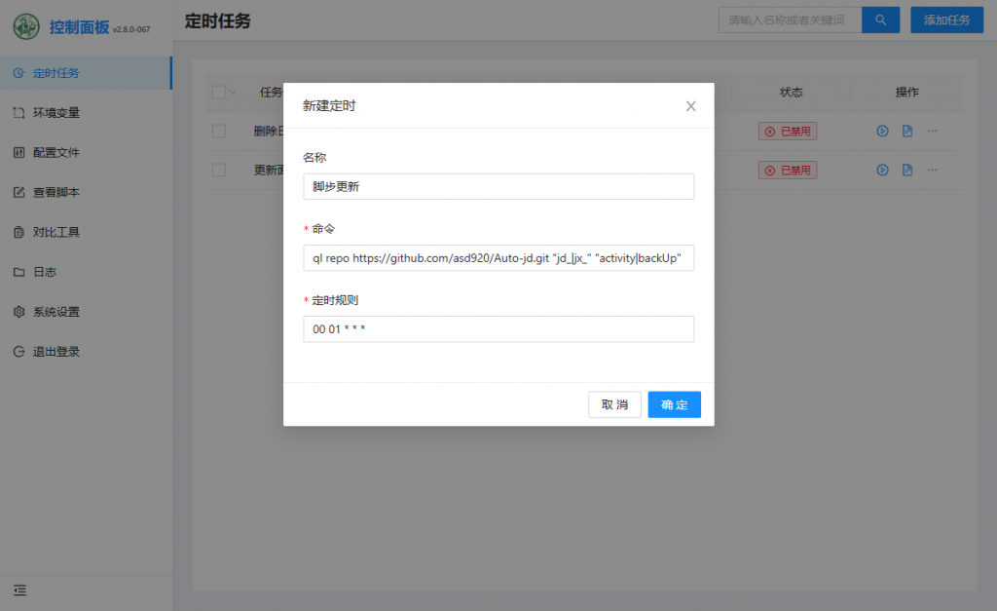The height and width of the screenshot is (611, 997).
Task: Close the 新建定时 dialog with the X
Action: pyautogui.click(x=690, y=106)
